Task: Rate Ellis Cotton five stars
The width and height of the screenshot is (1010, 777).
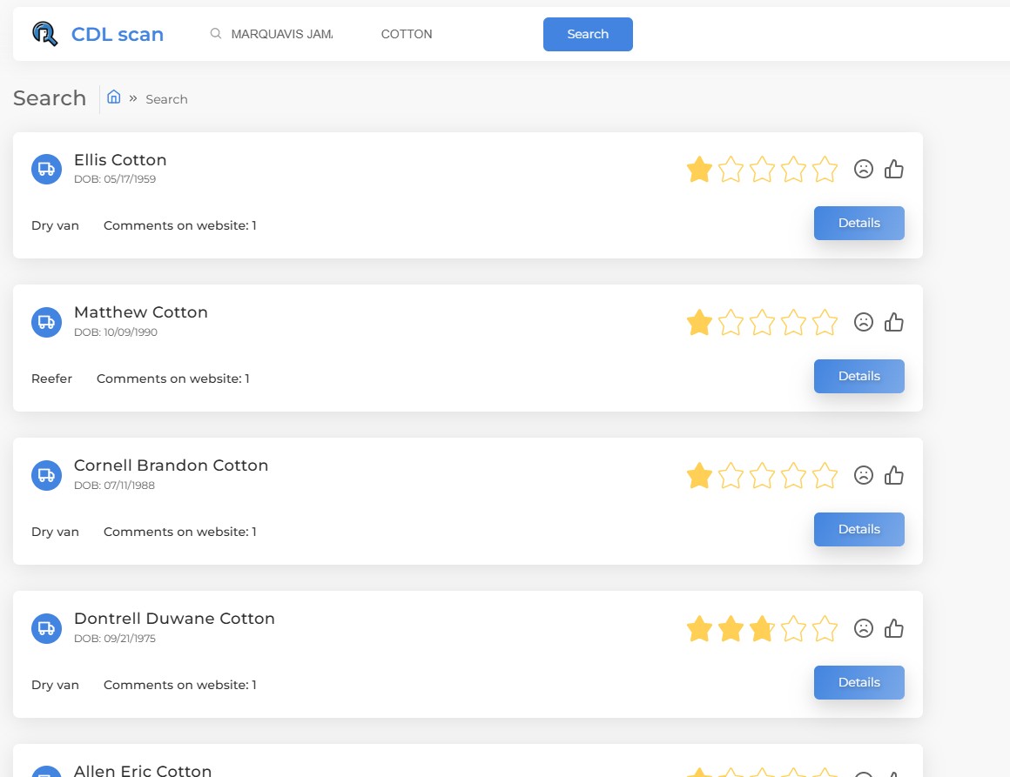Action: (825, 170)
